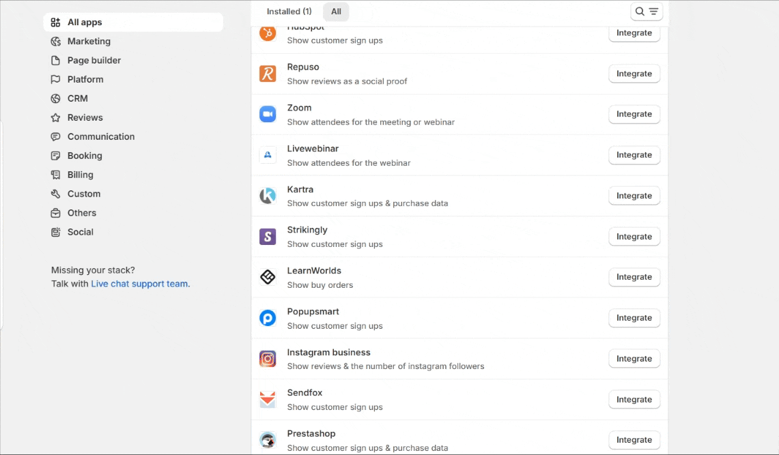Click the Zoom app name
The height and width of the screenshot is (455, 779).
pos(299,108)
